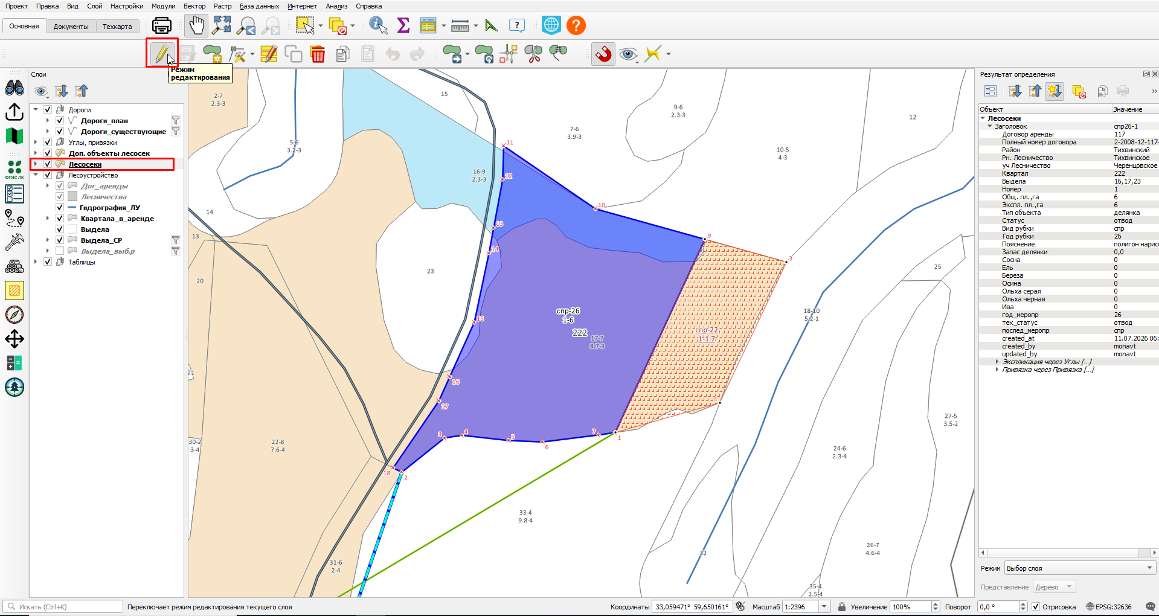This screenshot has width=1159, height=616.
Task: Expand Экспликация через Углы entry
Action: click(997, 362)
